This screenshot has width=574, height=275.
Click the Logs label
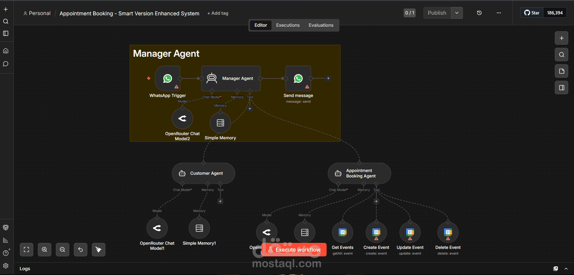pyautogui.click(x=25, y=269)
